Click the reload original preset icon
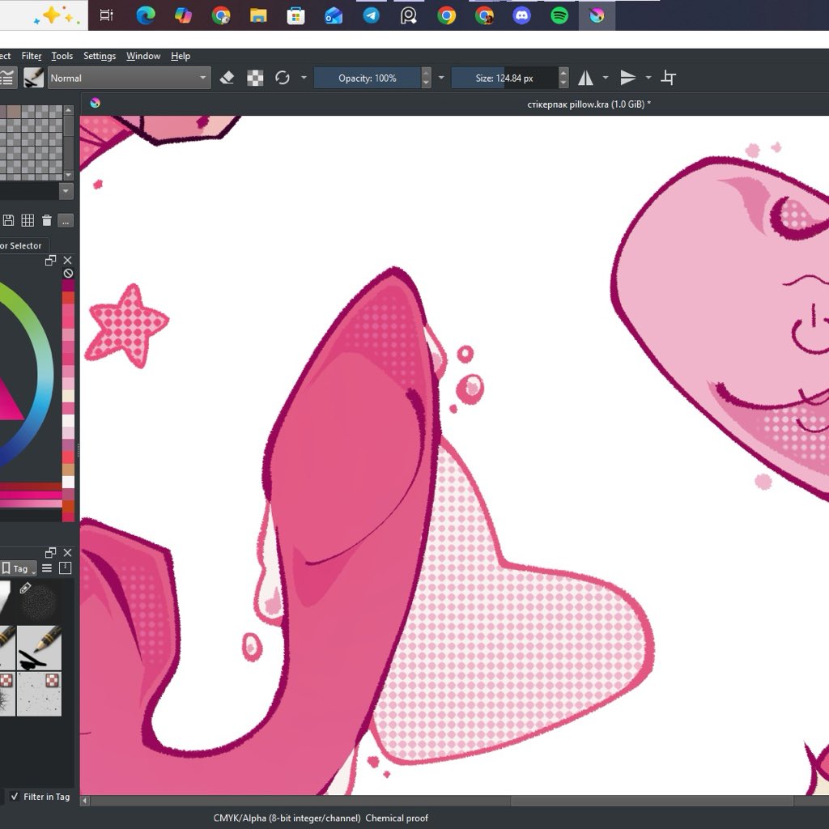 pos(283,79)
